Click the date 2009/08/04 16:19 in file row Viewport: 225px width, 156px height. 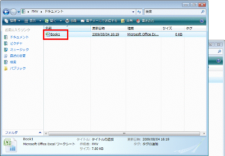[x=106, y=34]
